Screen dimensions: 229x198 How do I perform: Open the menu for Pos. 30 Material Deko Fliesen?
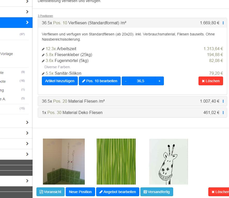coord(223,112)
